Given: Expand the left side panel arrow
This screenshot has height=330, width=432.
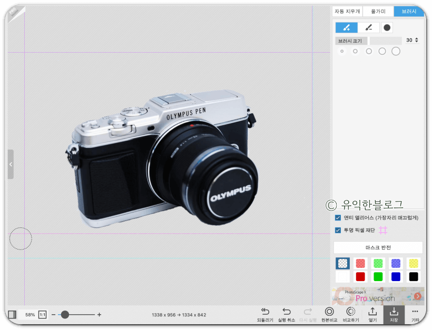Looking at the screenshot, I should [11, 164].
